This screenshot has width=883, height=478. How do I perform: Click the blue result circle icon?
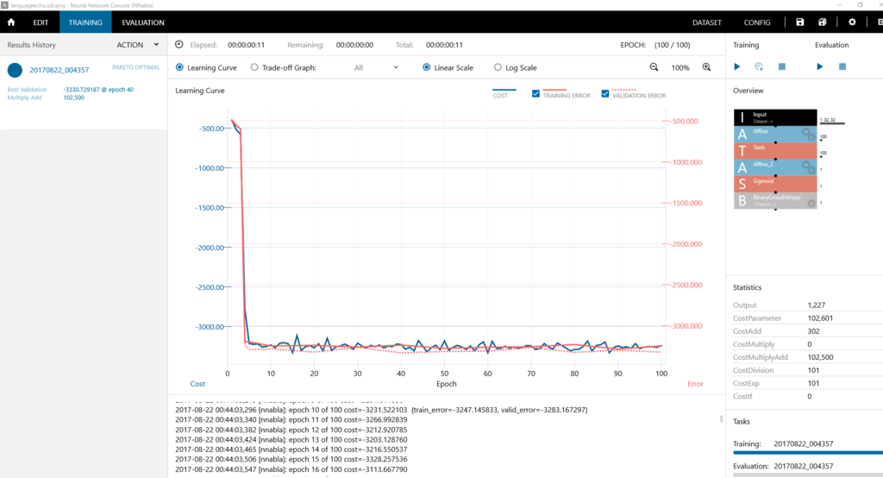(15, 70)
